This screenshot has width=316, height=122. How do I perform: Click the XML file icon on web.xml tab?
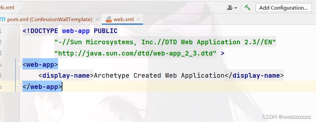(x=109, y=20)
